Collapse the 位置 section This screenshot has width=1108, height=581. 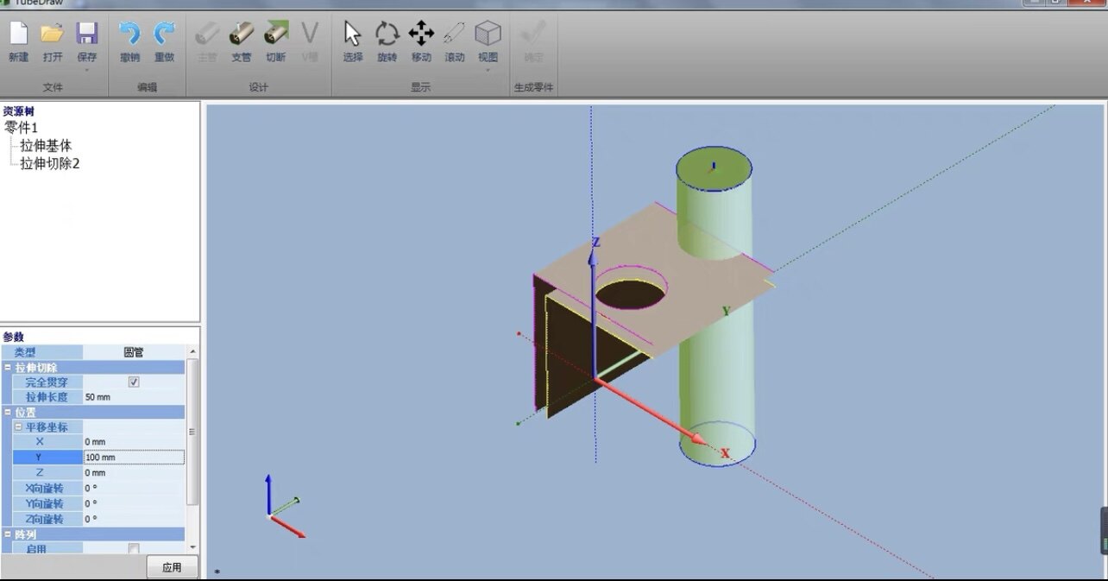pyautogui.click(x=7, y=412)
